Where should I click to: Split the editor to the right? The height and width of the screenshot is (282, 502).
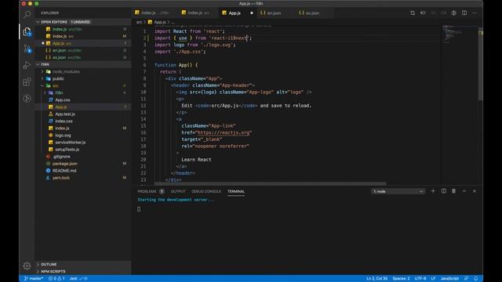tap(464, 13)
